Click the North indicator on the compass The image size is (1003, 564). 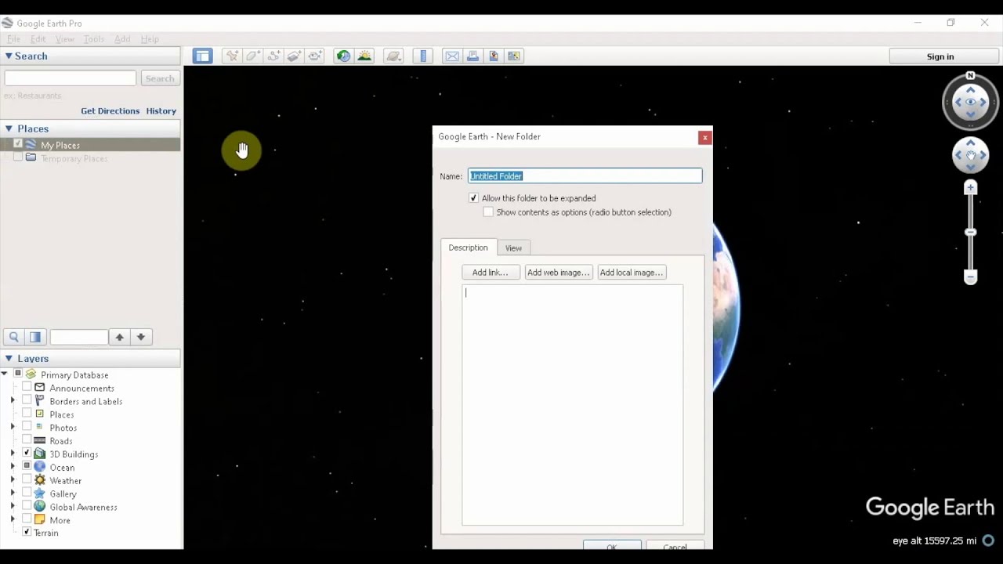point(970,75)
